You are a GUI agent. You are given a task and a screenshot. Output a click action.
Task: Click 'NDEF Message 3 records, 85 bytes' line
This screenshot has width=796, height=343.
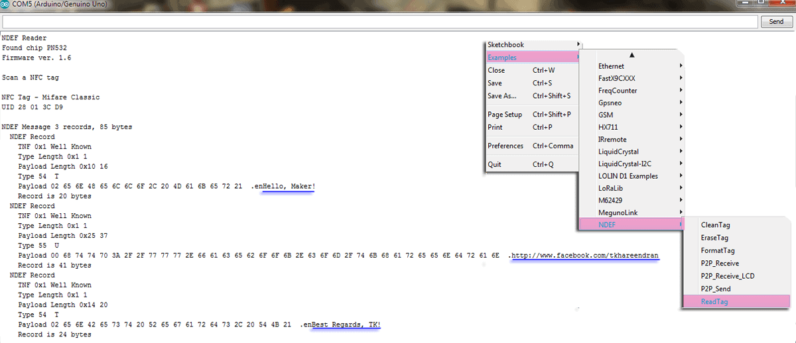[67, 127]
